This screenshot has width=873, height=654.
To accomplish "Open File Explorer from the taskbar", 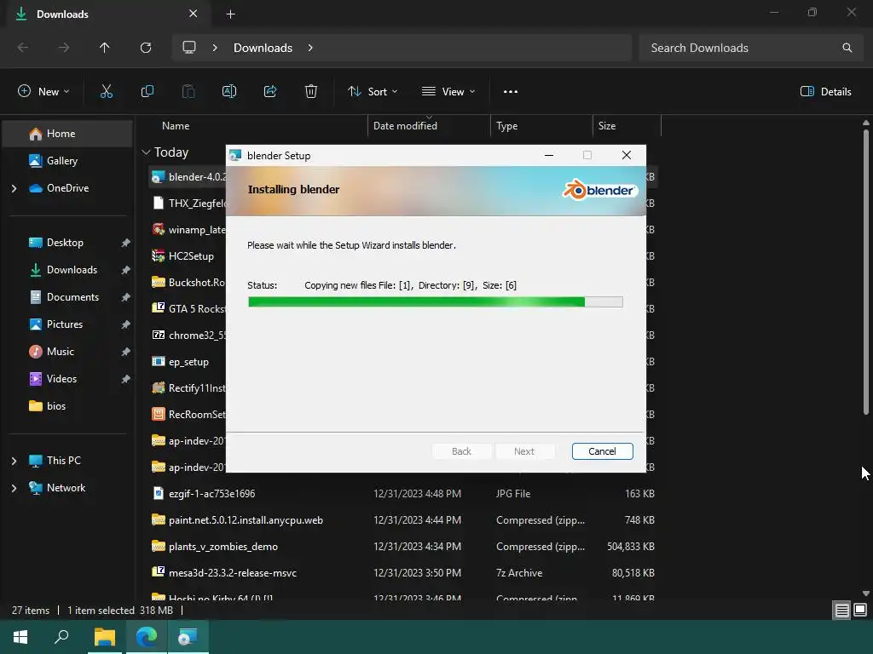I will coord(104,637).
